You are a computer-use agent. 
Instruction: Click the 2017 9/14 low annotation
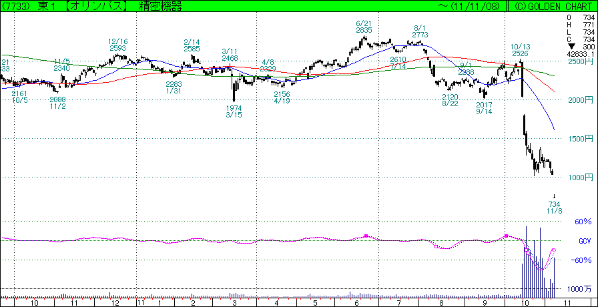pyautogui.click(x=485, y=107)
